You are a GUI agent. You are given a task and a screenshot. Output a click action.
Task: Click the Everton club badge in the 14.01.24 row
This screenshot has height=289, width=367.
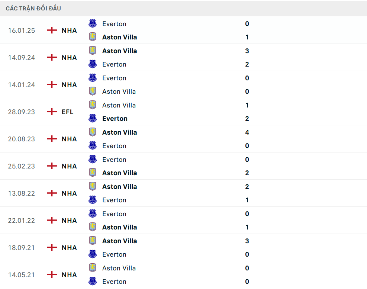(x=92, y=78)
